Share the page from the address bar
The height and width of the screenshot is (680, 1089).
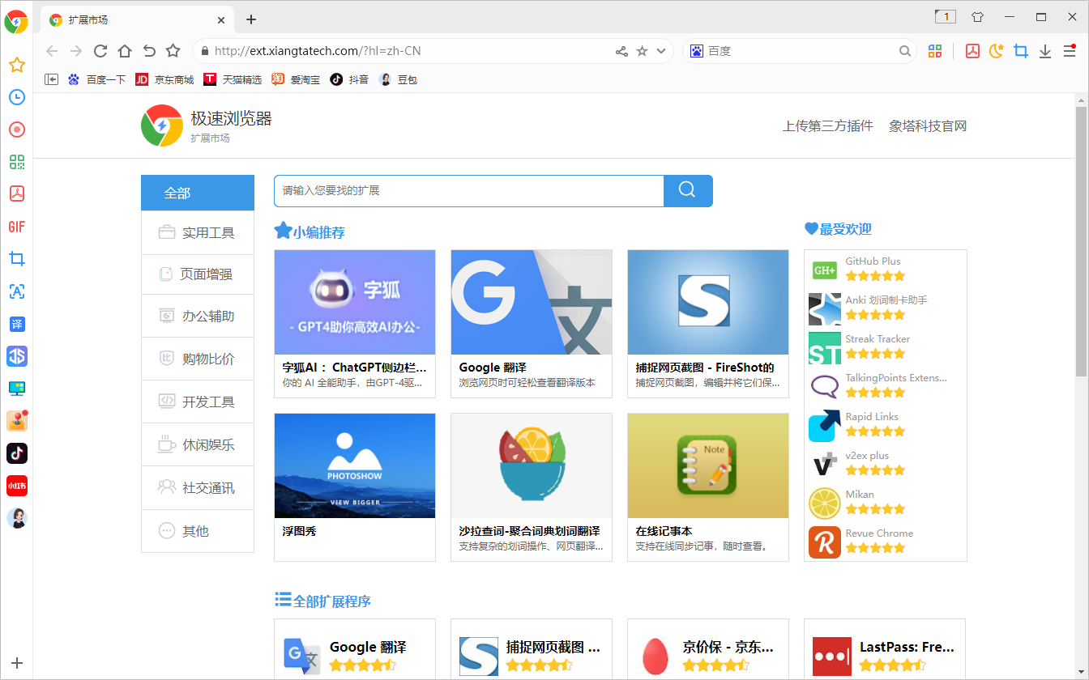[621, 51]
